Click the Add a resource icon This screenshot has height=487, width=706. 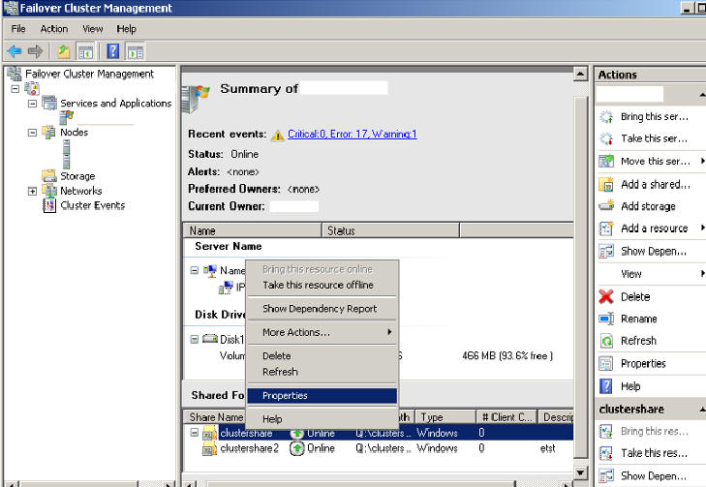pos(606,228)
